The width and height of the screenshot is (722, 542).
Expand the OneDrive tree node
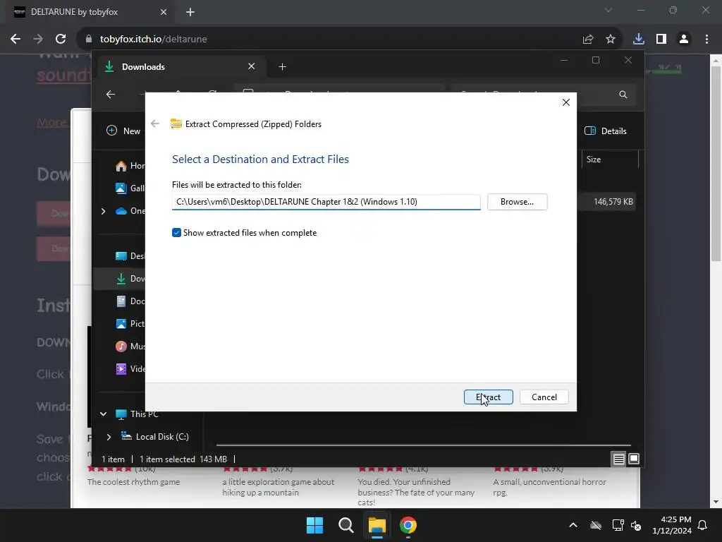103,211
